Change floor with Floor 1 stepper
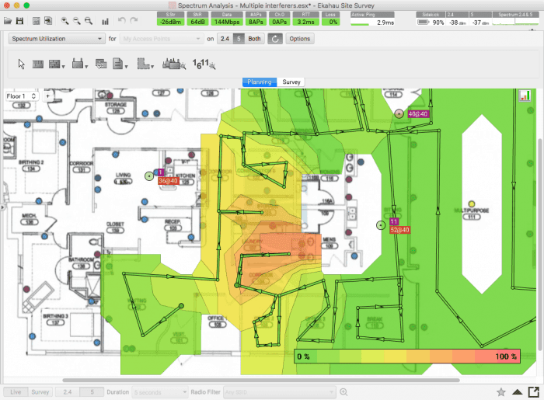 pos(22,96)
